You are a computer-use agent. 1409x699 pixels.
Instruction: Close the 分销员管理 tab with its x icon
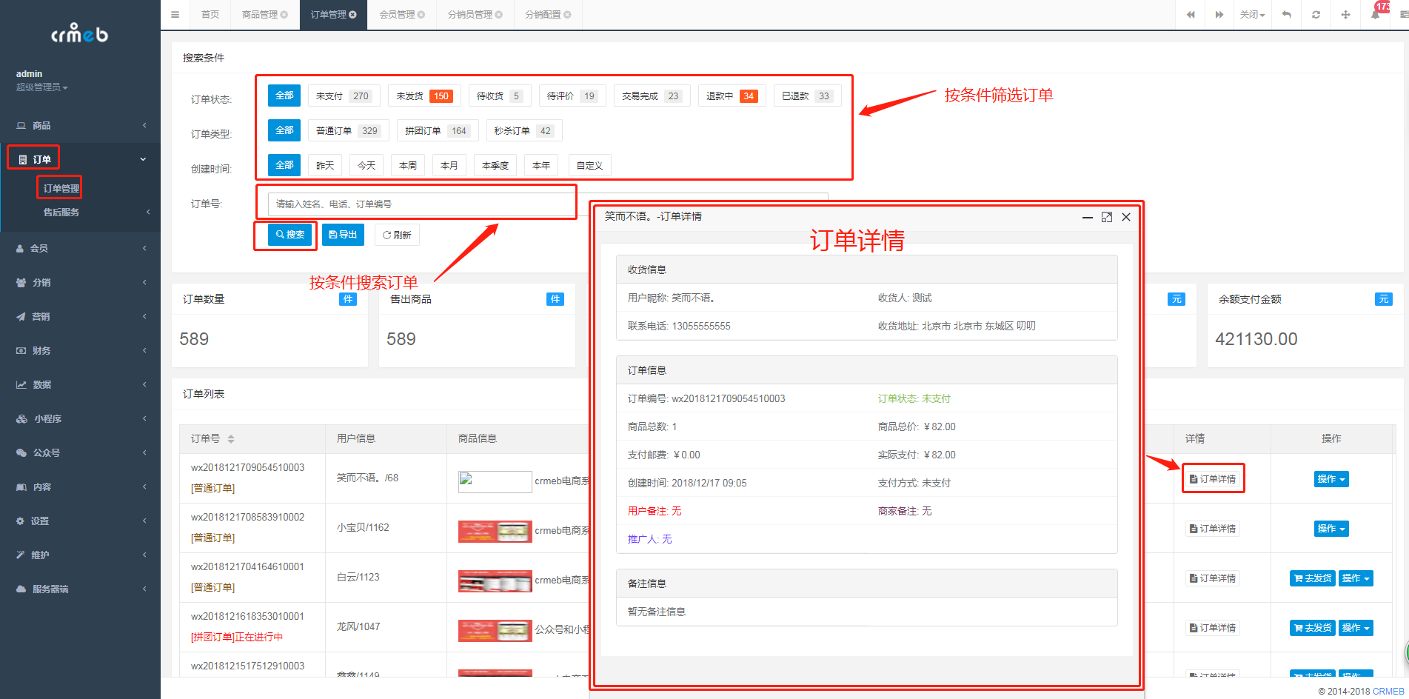498,15
